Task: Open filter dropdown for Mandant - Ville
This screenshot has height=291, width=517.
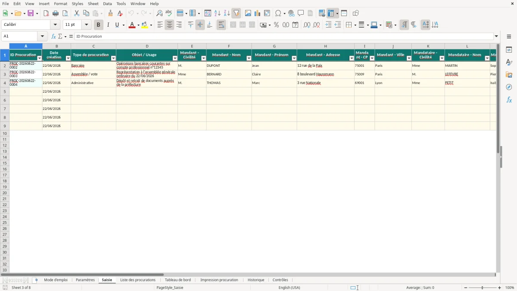Action: click(409, 58)
